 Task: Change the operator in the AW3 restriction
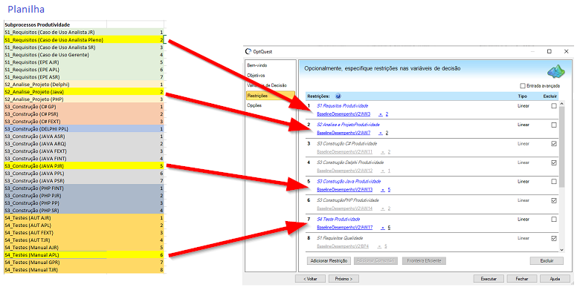click(381, 114)
